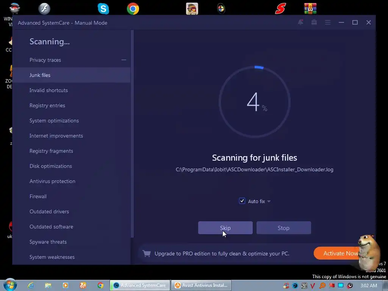Click the red flag Action Center tray icon

[x=332, y=286]
